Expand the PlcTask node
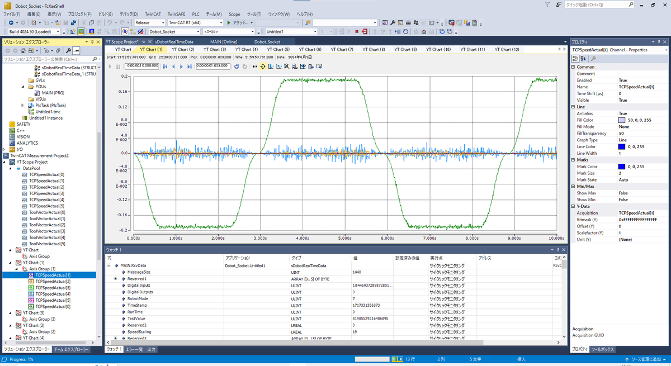The image size is (671, 366). click(x=23, y=105)
